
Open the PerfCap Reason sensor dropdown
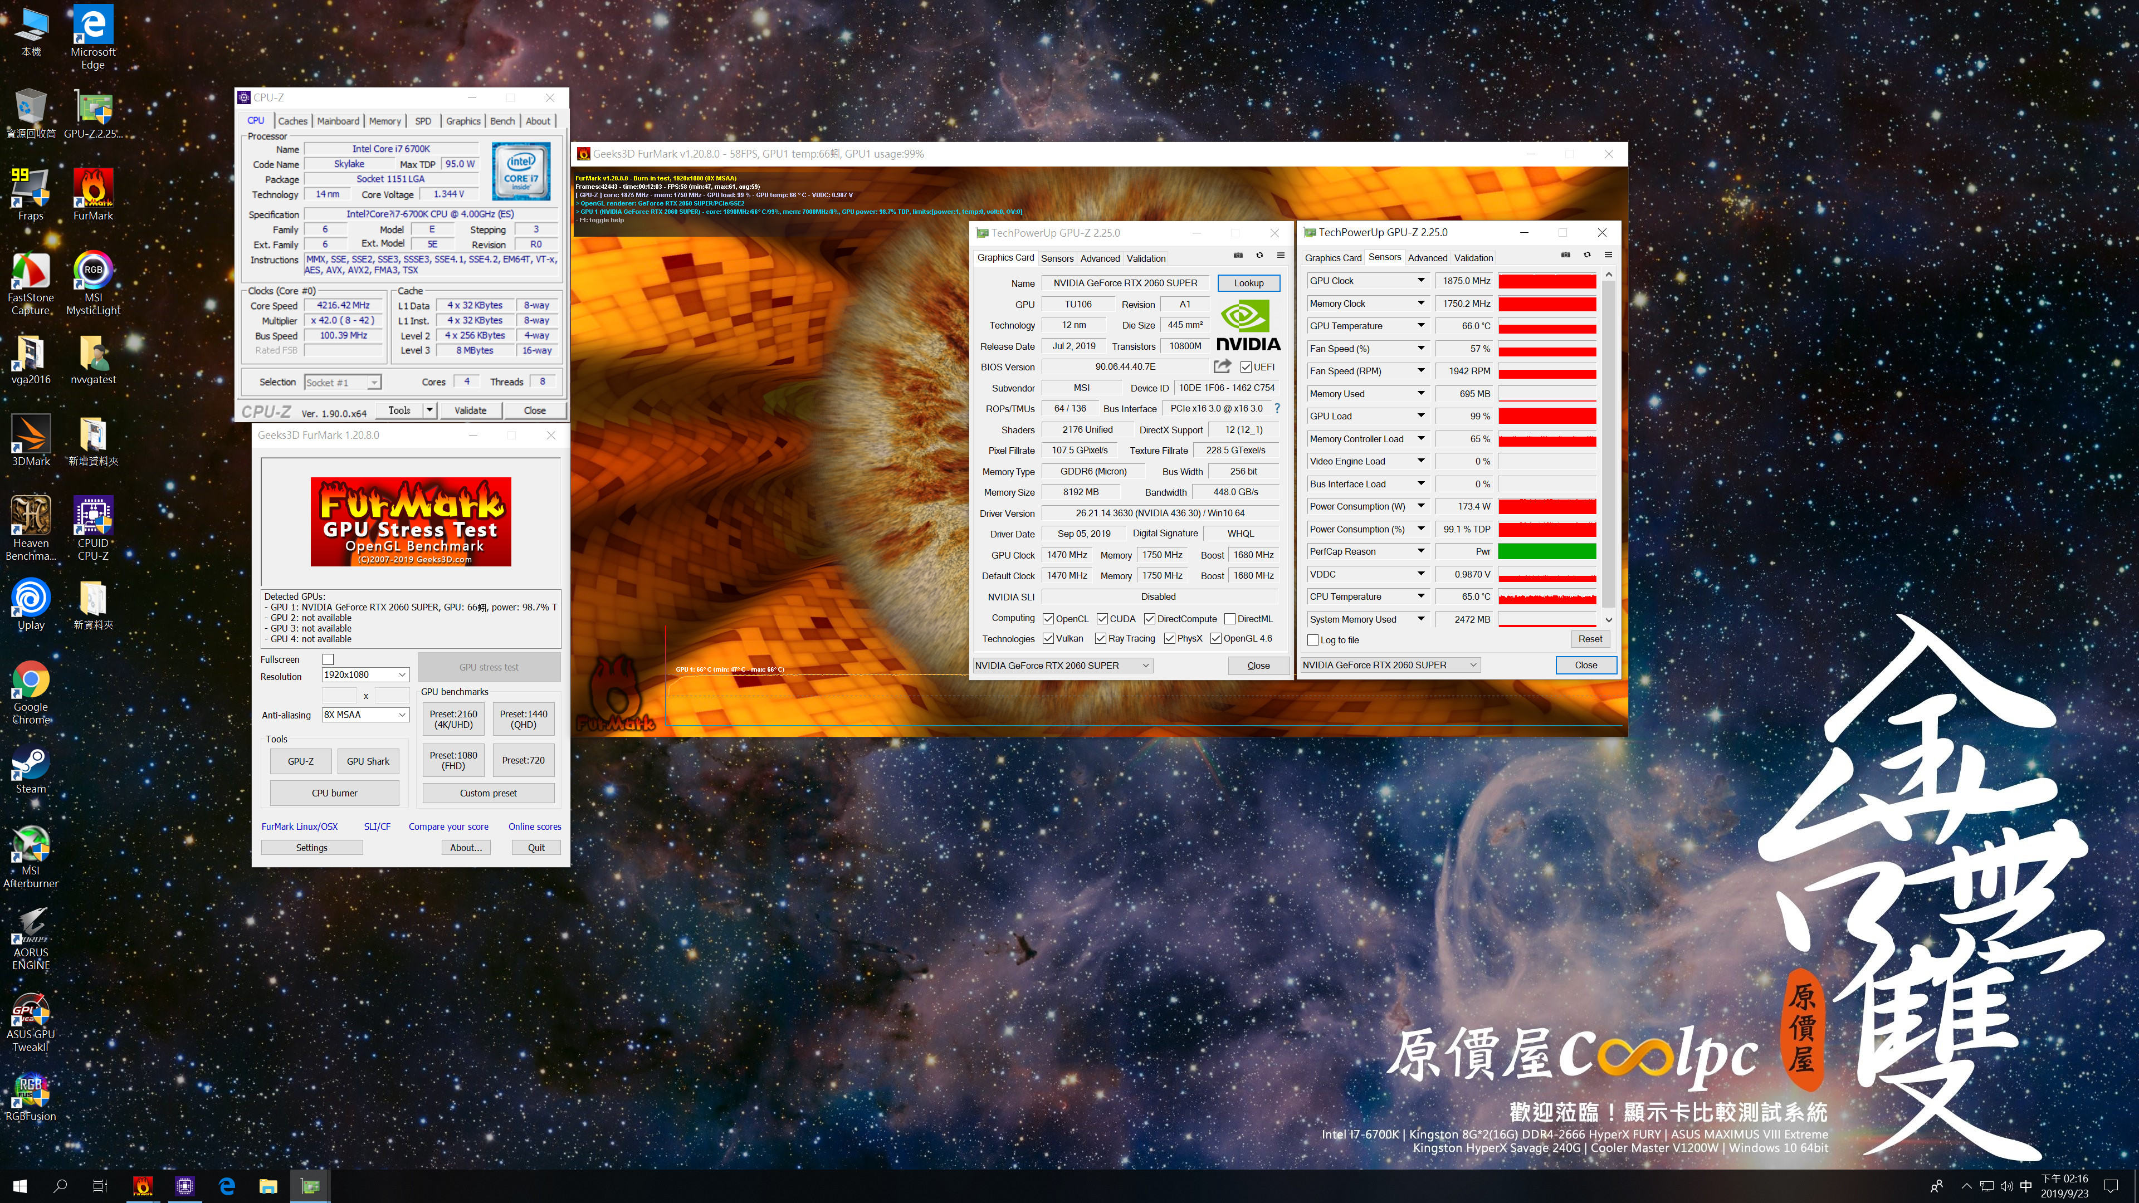[1421, 551]
